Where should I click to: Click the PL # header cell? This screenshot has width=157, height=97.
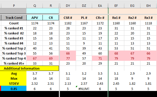[x=84, y=18]
